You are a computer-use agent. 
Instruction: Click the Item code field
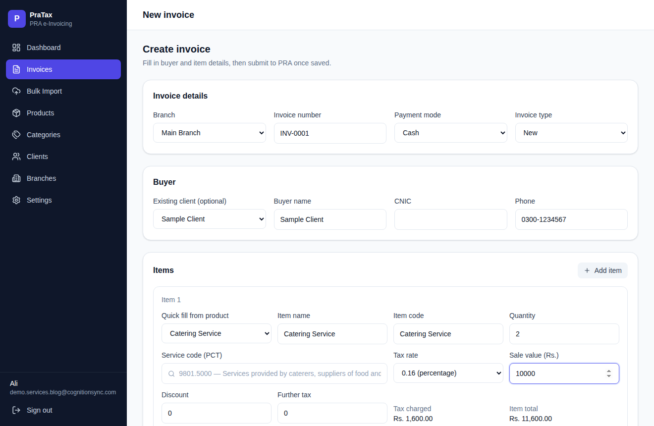click(448, 334)
